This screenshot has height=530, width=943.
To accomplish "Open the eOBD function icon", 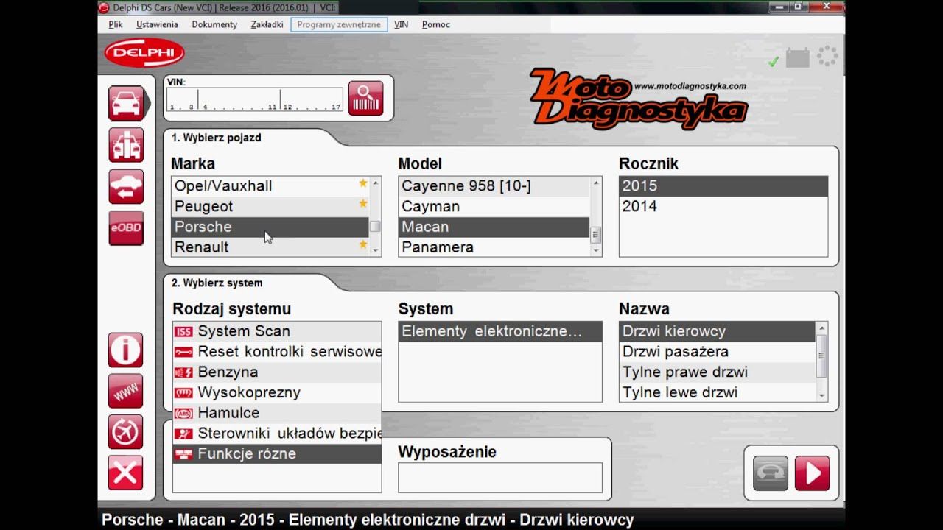I will [126, 227].
